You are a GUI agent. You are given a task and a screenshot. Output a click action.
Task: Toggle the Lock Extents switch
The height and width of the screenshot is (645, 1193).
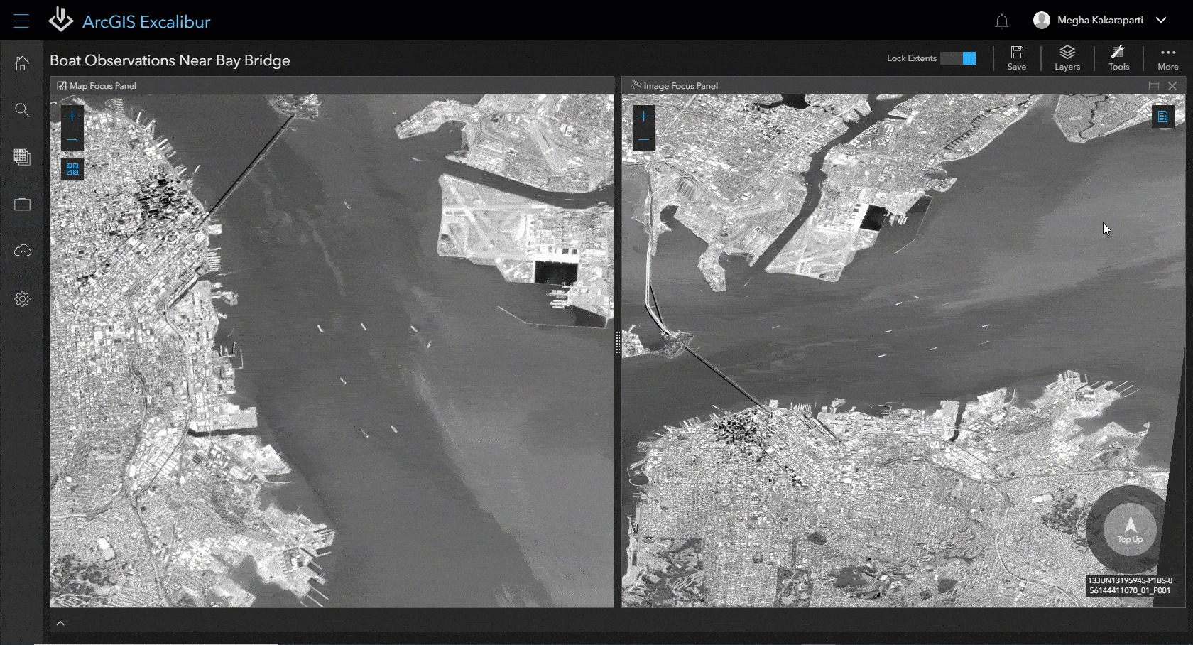958,58
